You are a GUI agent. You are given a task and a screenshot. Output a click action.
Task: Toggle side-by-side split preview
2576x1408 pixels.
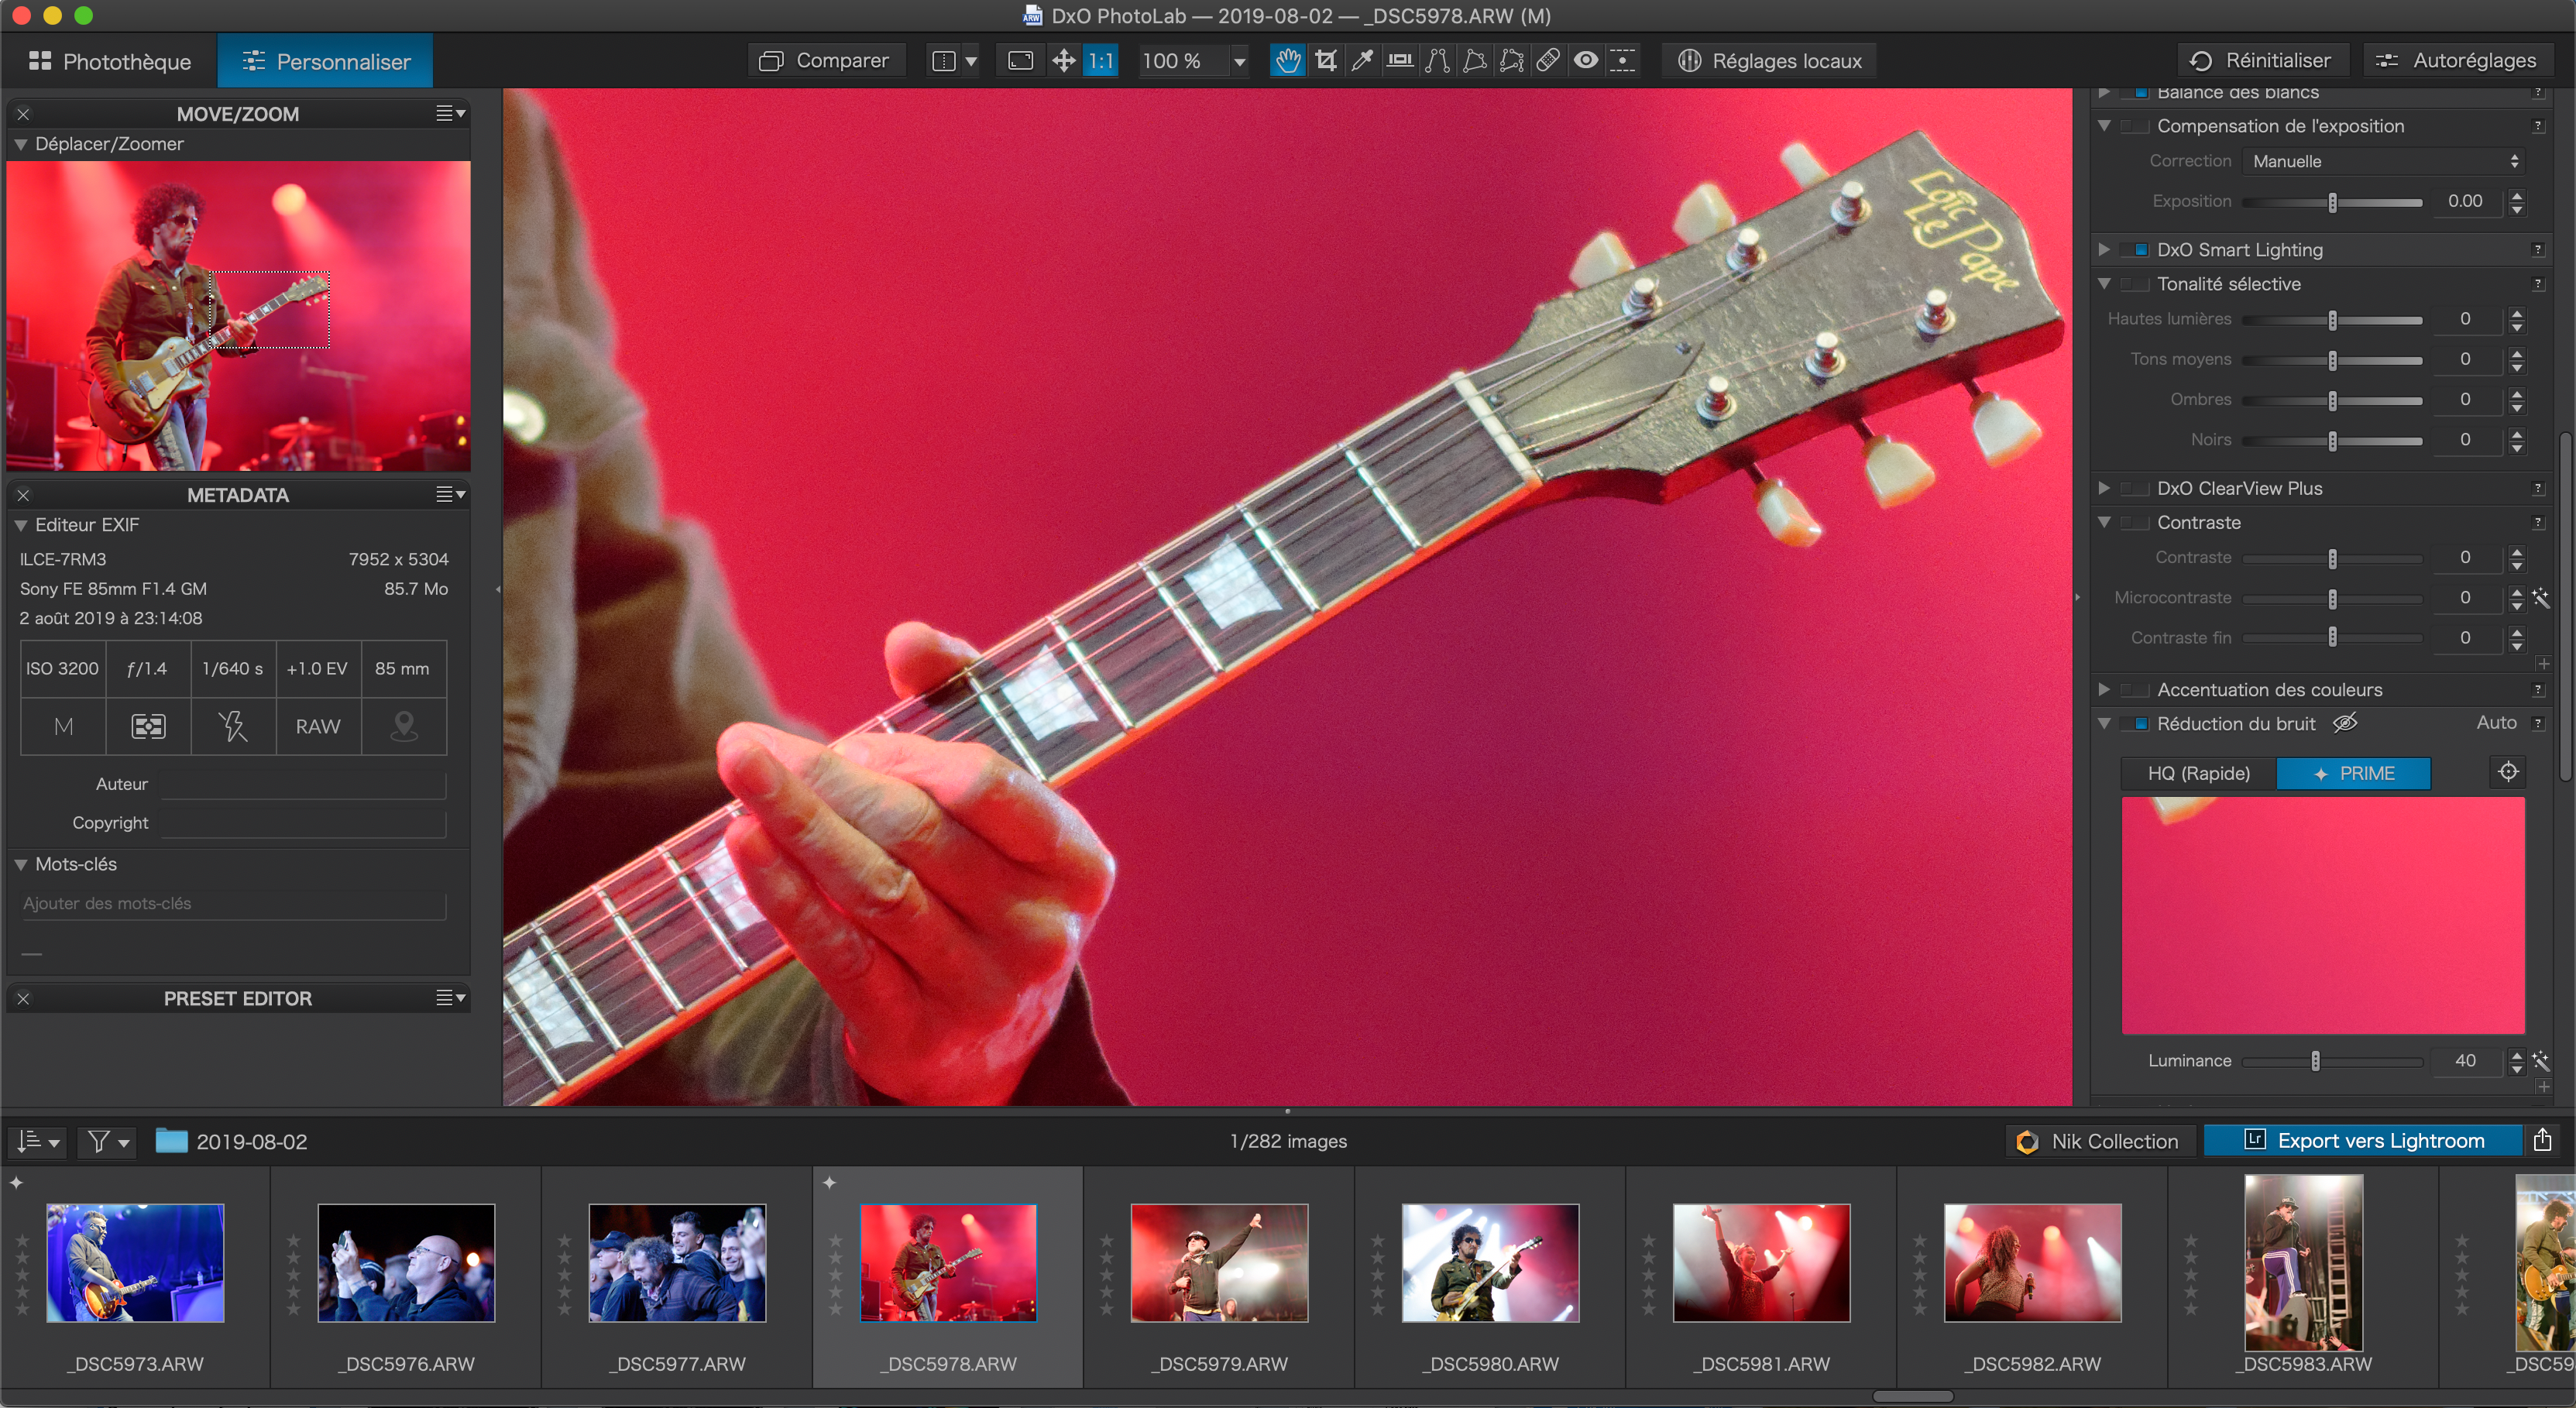(x=943, y=61)
